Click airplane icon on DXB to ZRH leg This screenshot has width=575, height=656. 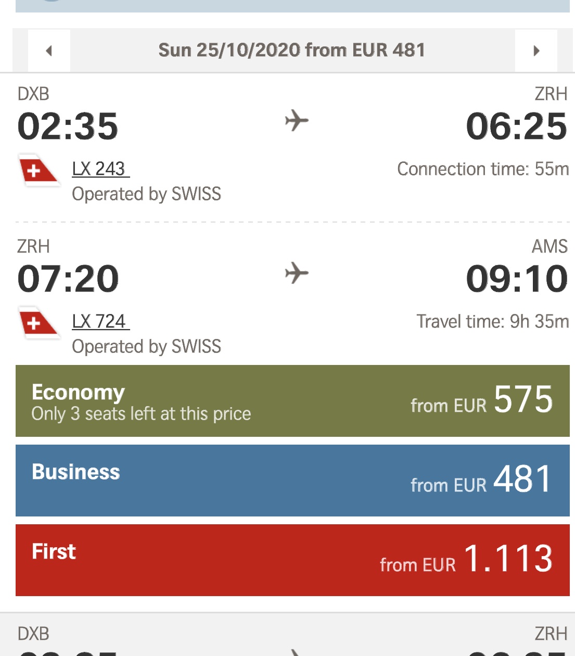pyautogui.click(x=297, y=121)
